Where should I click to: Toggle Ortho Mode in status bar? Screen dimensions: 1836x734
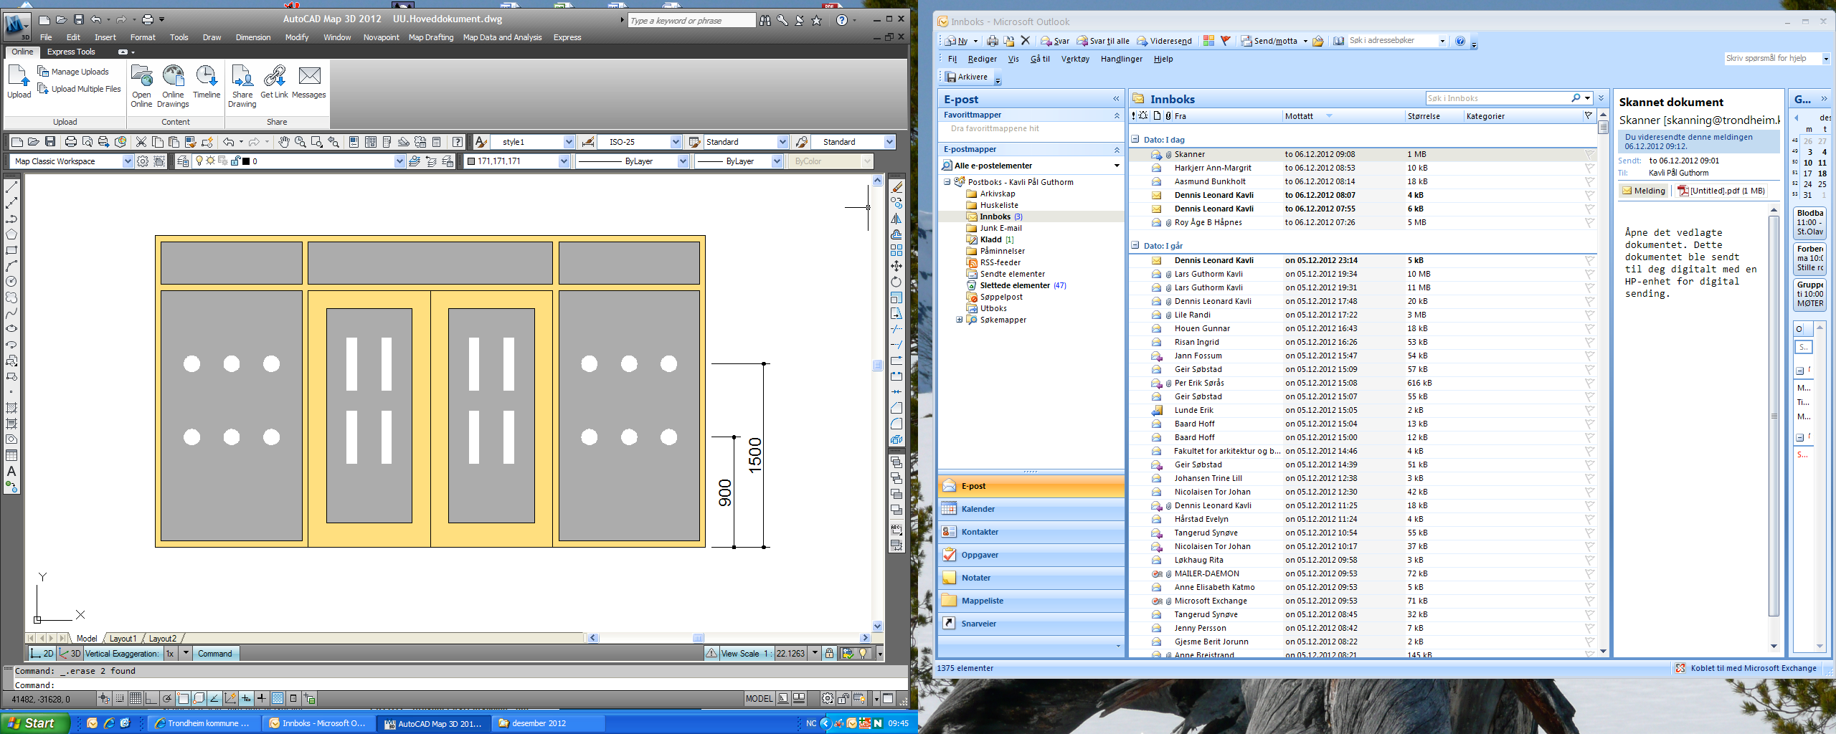tap(151, 698)
